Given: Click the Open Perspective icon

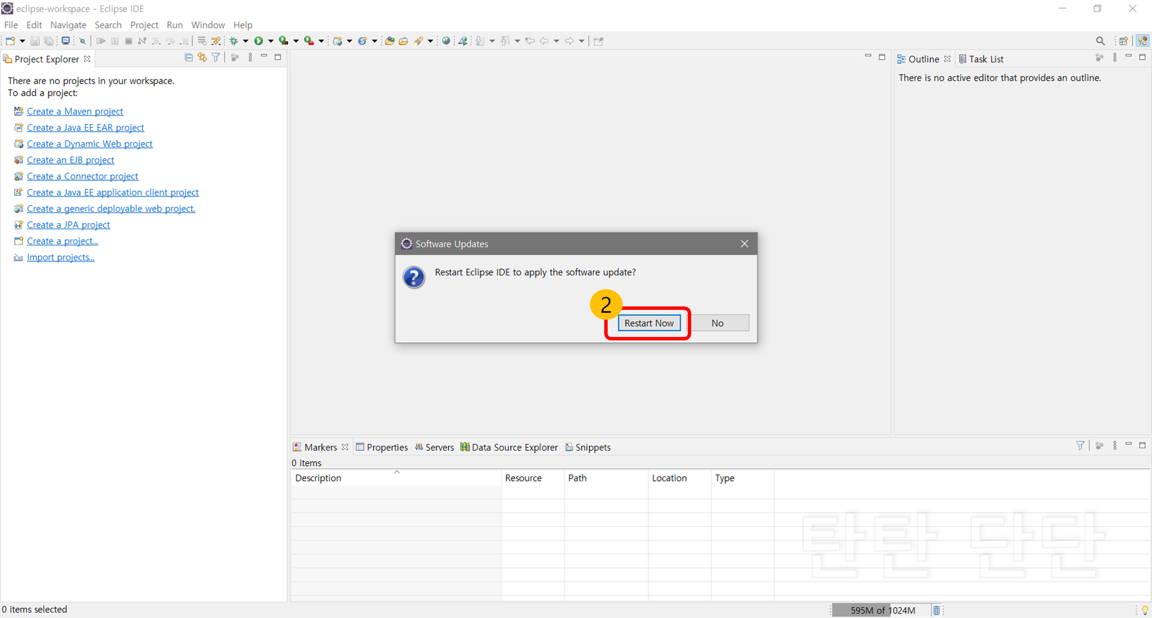Looking at the screenshot, I should 1123,41.
